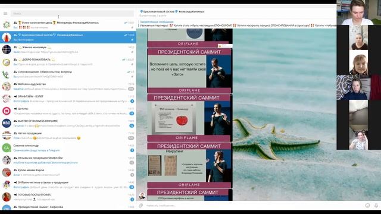Viewport: 381px width, 214px height.
Task: Open «Отзывы на продукцию Орифлэйм» group
Action: click(x=68, y=160)
